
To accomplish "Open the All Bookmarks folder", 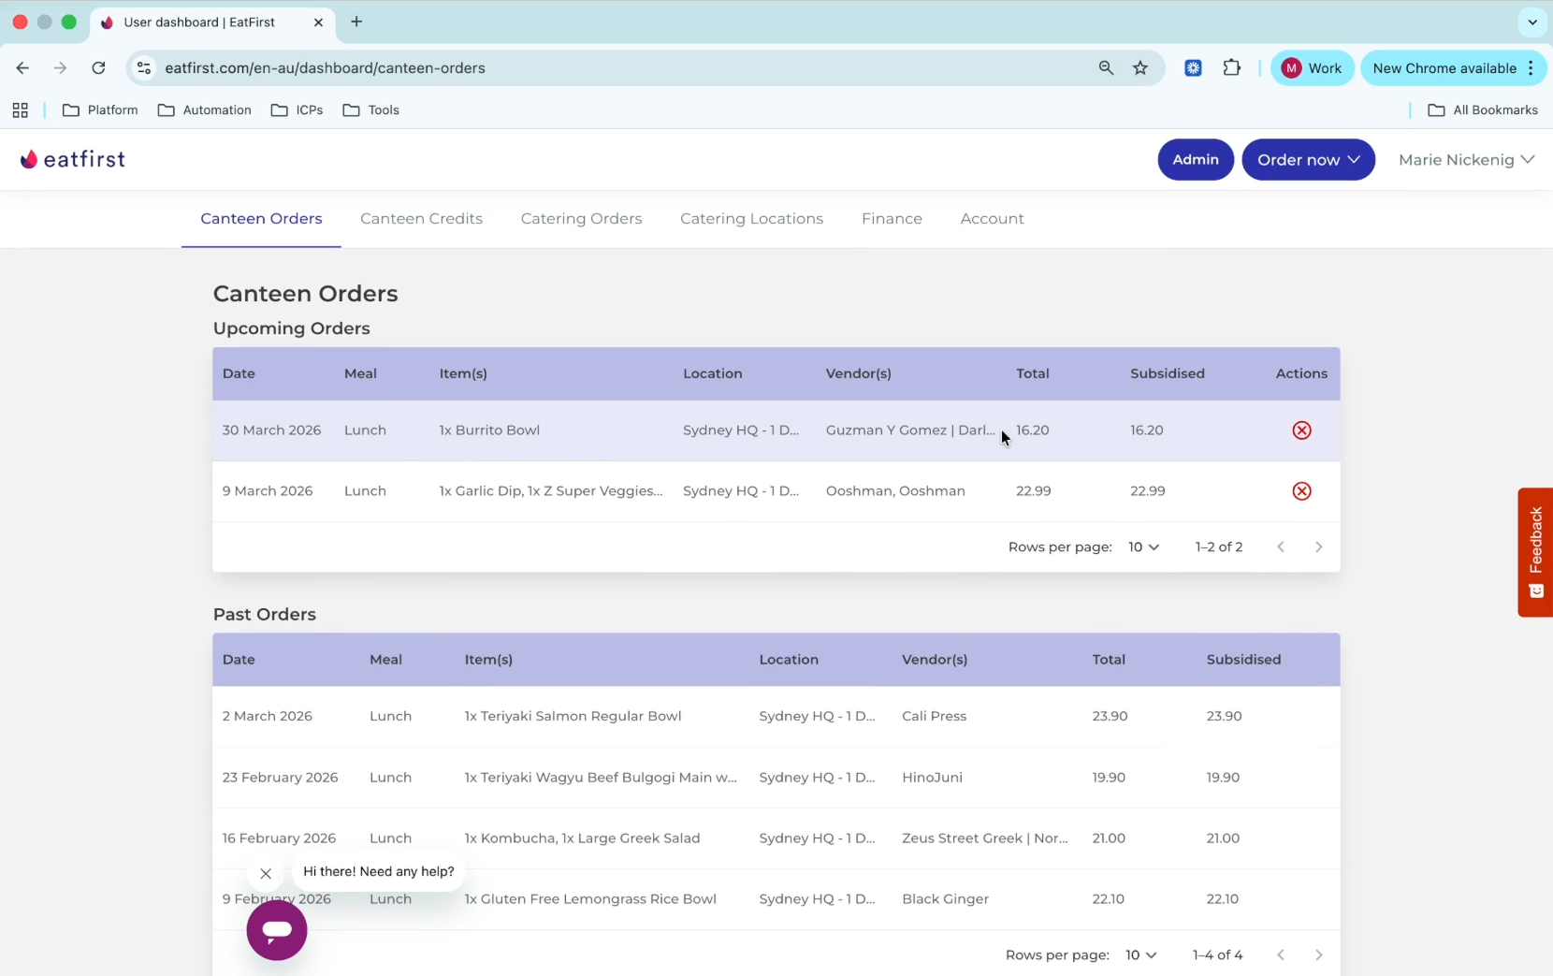I will click(x=1484, y=110).
